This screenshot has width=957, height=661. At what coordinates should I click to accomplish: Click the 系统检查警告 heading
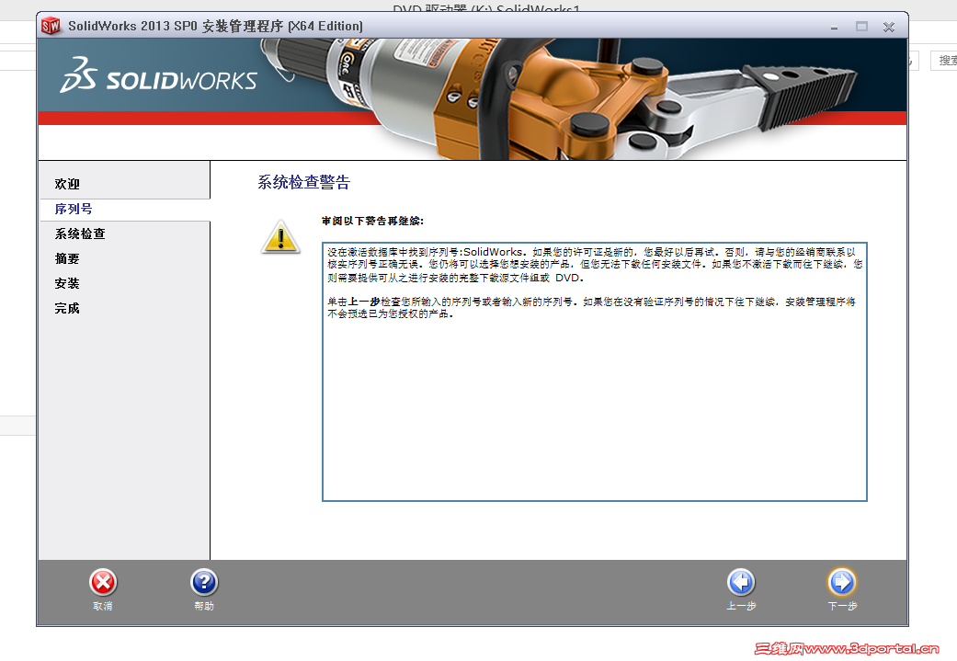coord(304,182)
